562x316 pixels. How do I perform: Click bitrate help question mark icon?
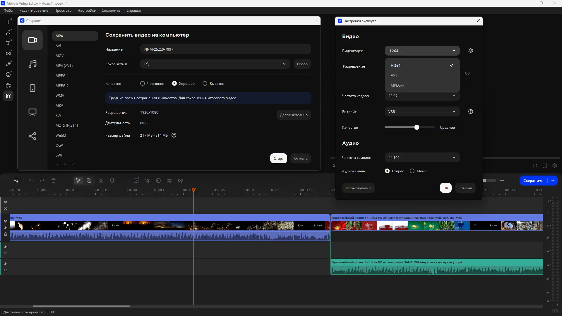pos(470,111)
